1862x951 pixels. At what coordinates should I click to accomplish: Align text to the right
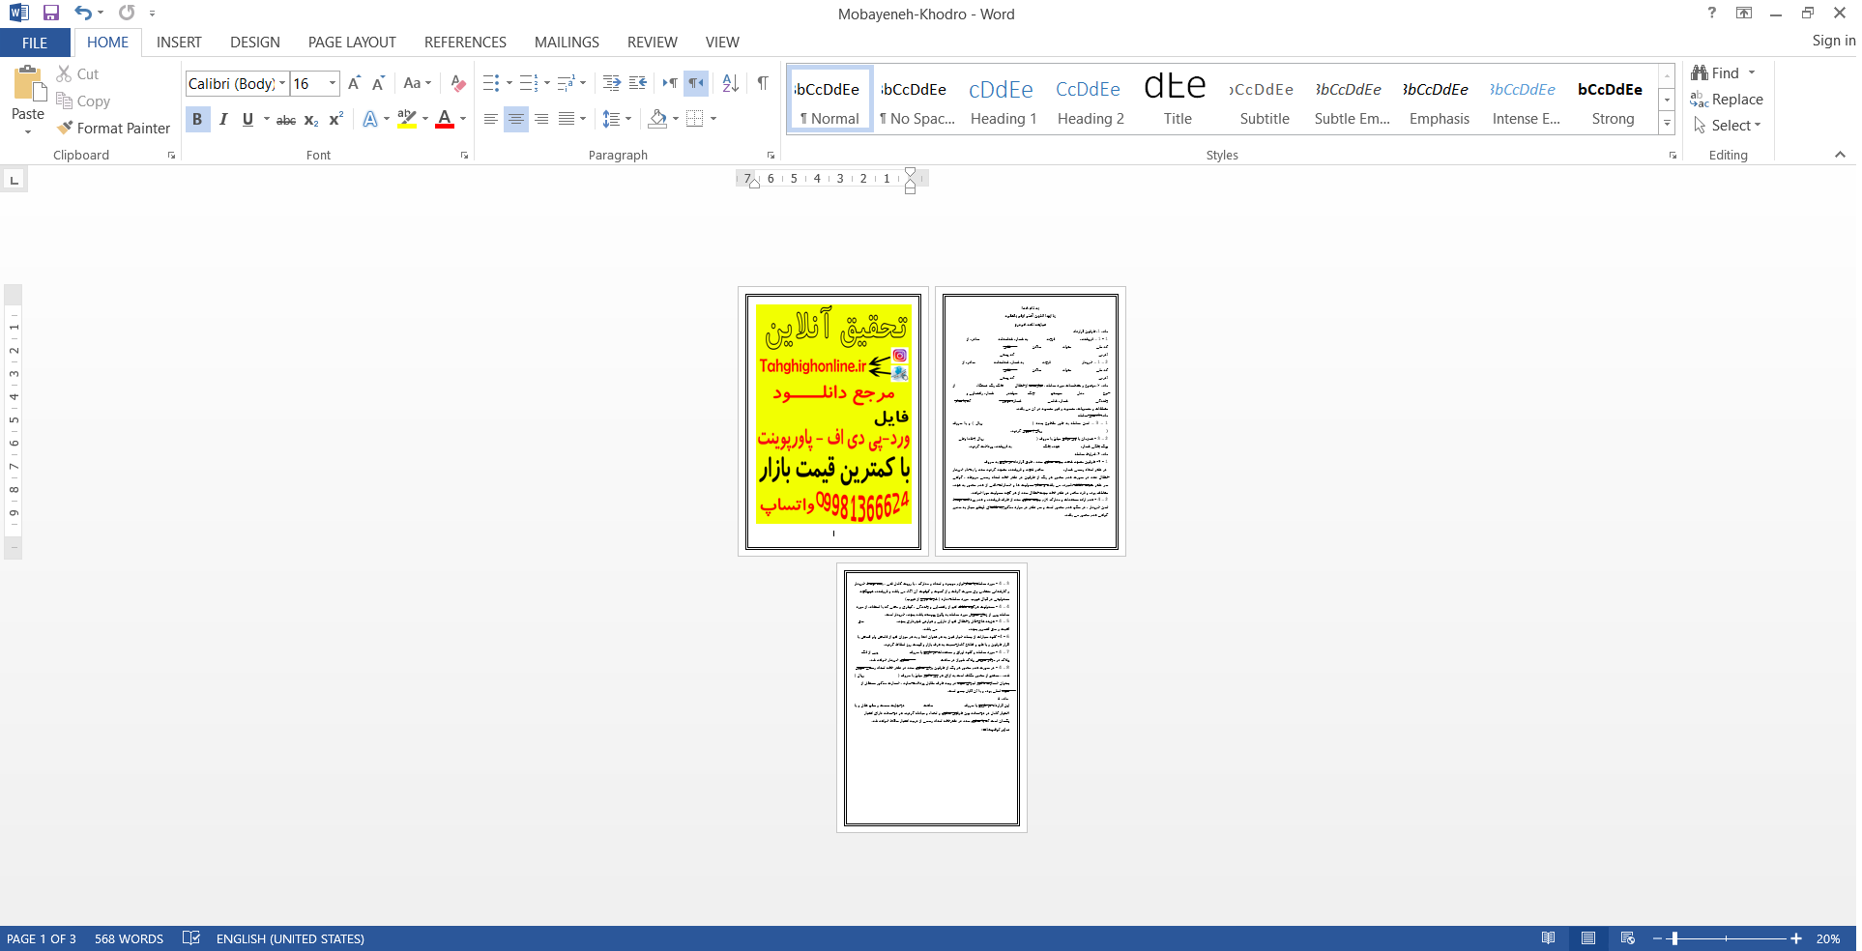point(541,119)
